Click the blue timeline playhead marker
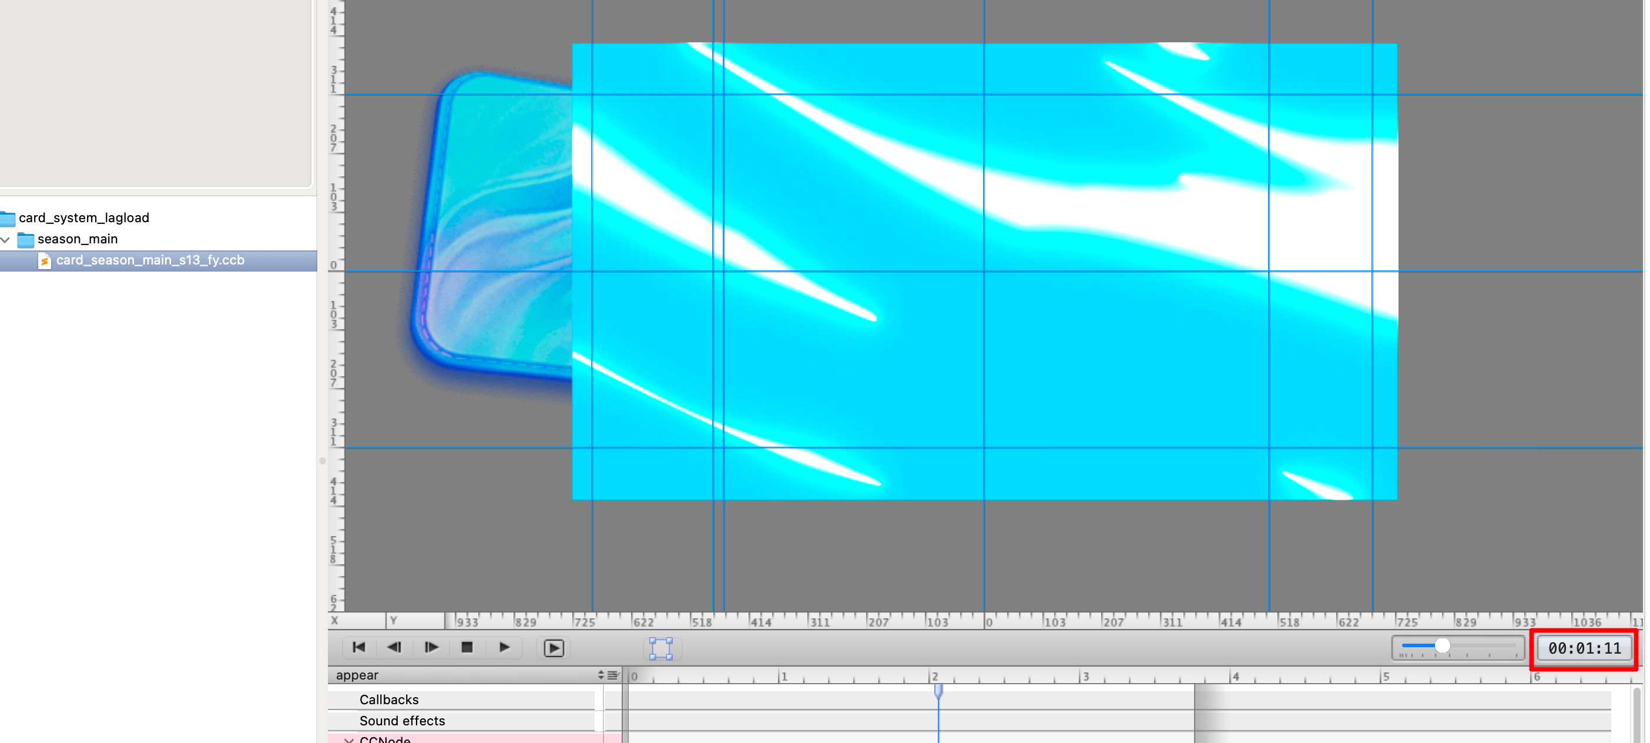The width and height of the screenshot is (1650, 743). coord(938,691)
